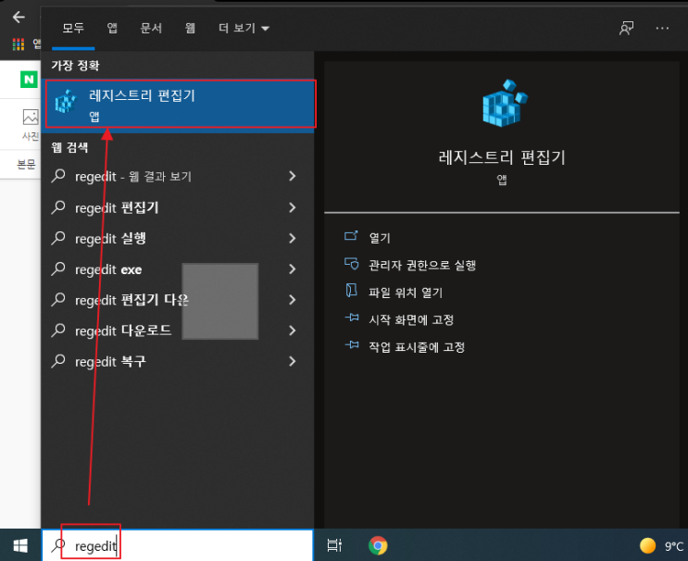Switch to the 앱 tab

(112, 28)
